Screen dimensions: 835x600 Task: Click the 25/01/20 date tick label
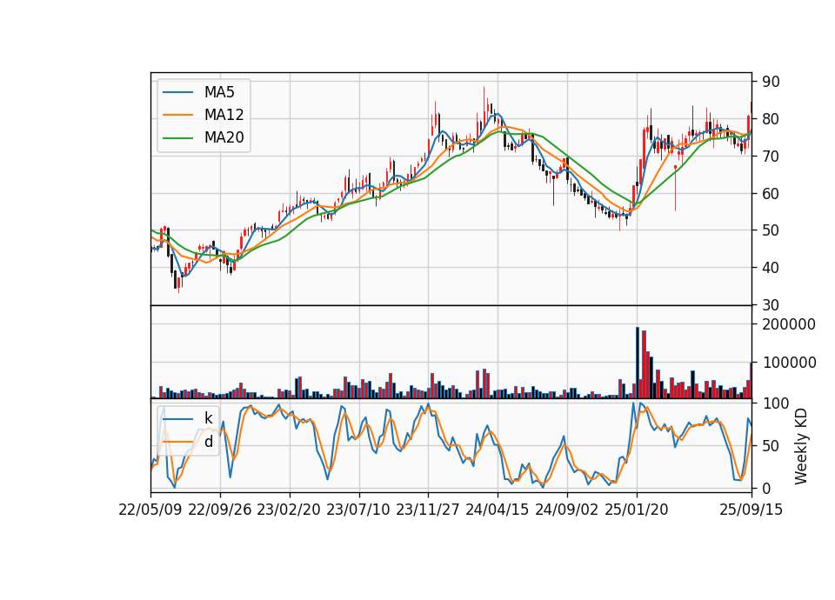pos(637,510)
